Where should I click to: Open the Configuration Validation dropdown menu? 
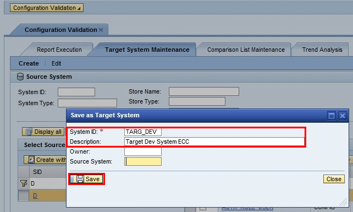tap(47, 8)
